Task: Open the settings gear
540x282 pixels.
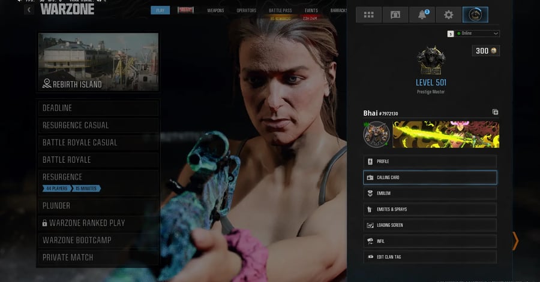Action: click(448, 15)
